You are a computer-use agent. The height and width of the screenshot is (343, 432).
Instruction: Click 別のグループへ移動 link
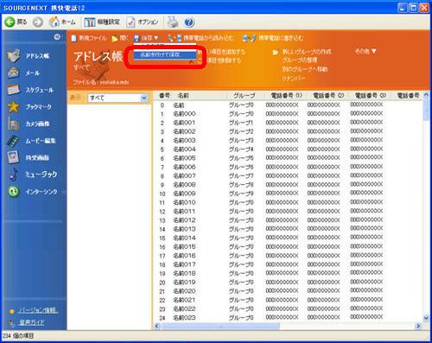point(305,69)
